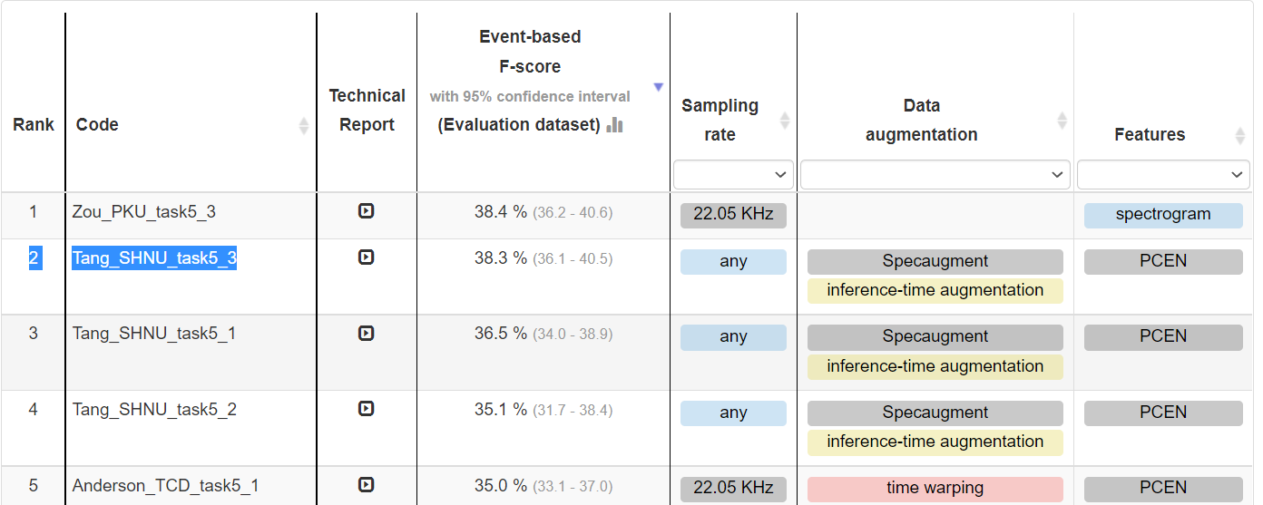Viewport: 1263px width, 505px height.
Task: Open technical report for Tang_SHNU_task5_3
Action: (366, 257)
